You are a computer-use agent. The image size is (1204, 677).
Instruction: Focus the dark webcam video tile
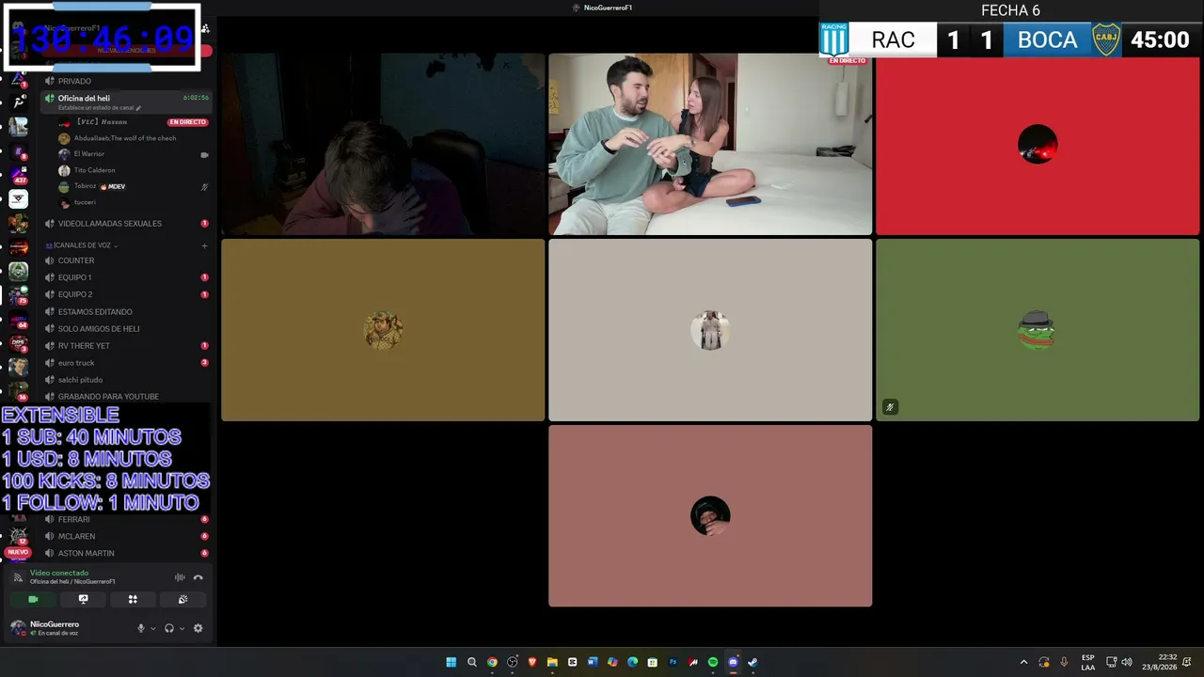pyautogui.click(x=383, y=144)
